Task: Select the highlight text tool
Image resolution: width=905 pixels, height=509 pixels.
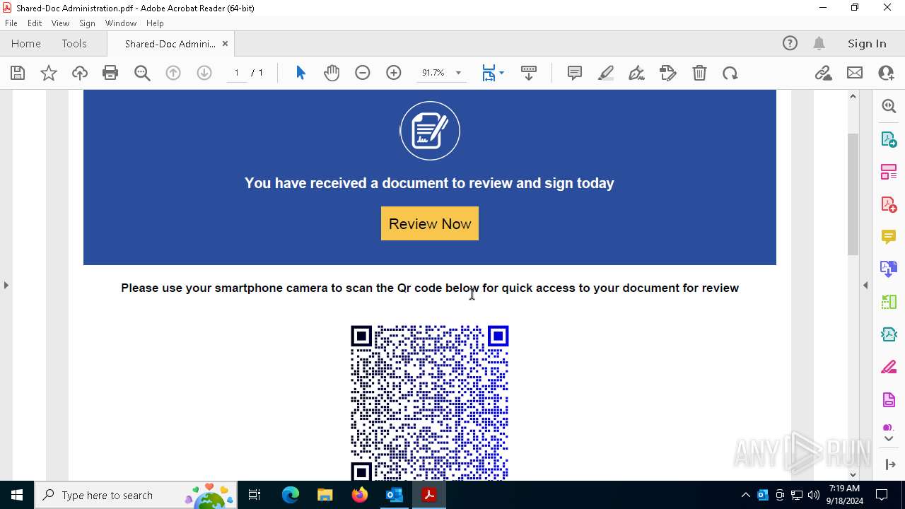Action: (606, 73)
